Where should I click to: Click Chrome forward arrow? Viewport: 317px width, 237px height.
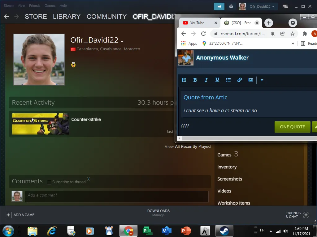click(193, 34)
